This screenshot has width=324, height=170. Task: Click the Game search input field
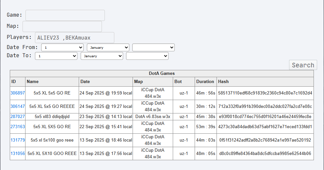pyautogui.click(x=65, y=15)
